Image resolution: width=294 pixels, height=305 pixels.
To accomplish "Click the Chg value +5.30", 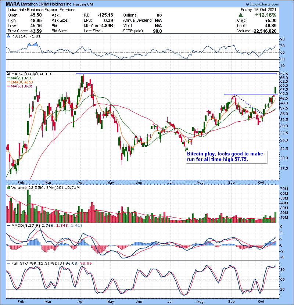I will pyautogui.click(x=270, y=21).
